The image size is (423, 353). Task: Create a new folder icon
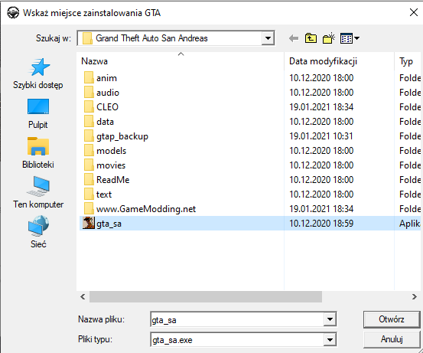329,38
